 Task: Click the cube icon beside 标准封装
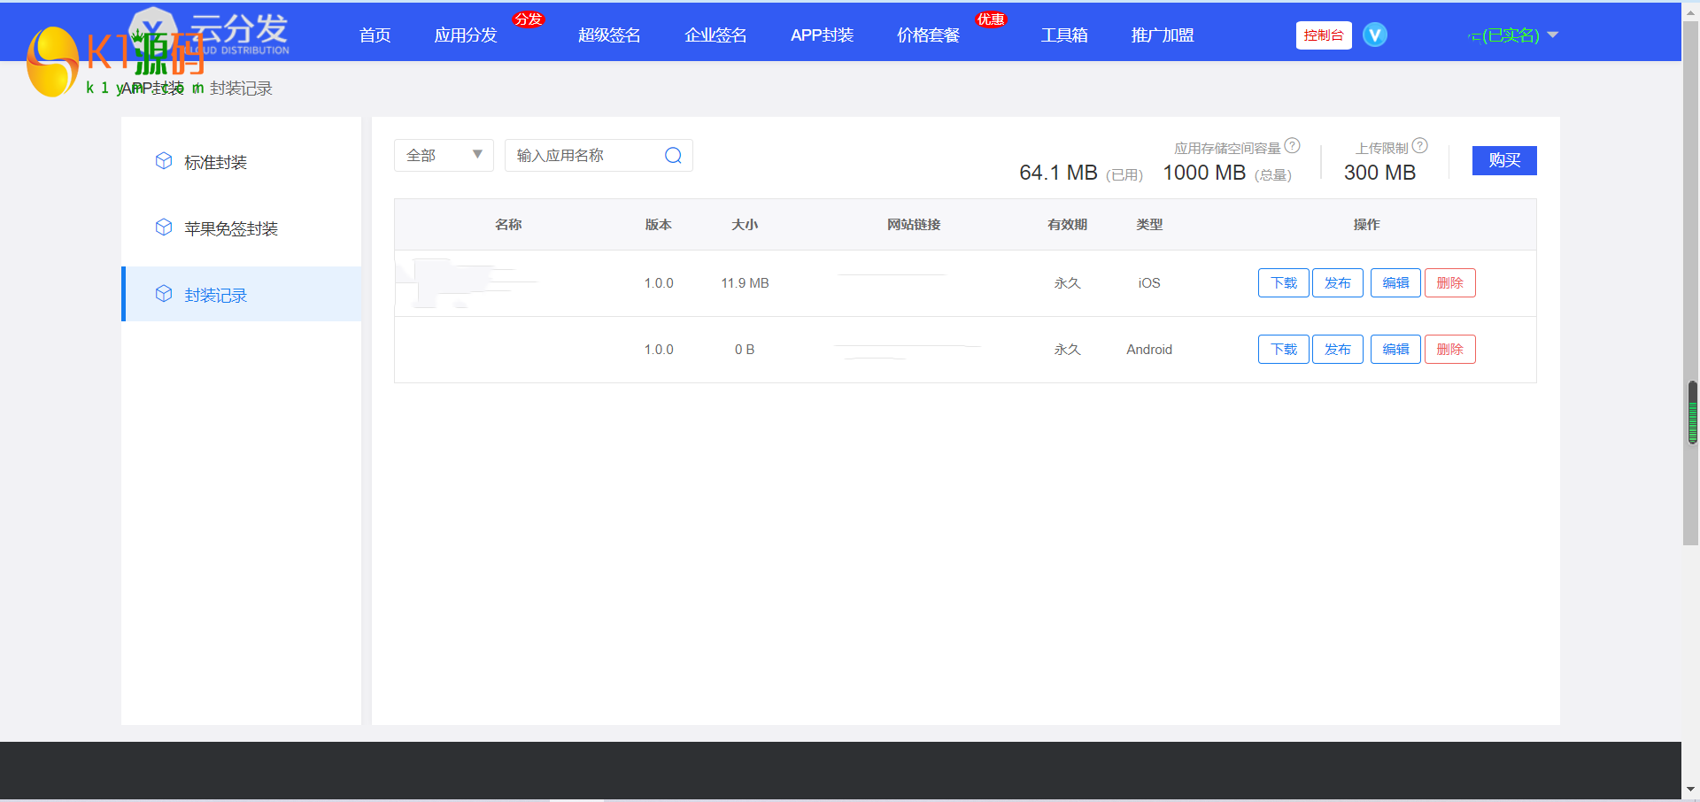click(x=164, y=161)
